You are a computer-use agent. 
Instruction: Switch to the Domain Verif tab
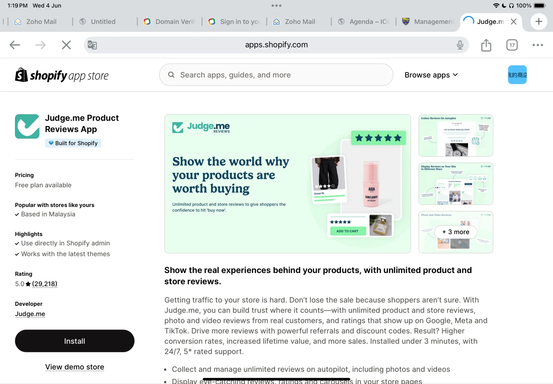(x=169, y=22)
